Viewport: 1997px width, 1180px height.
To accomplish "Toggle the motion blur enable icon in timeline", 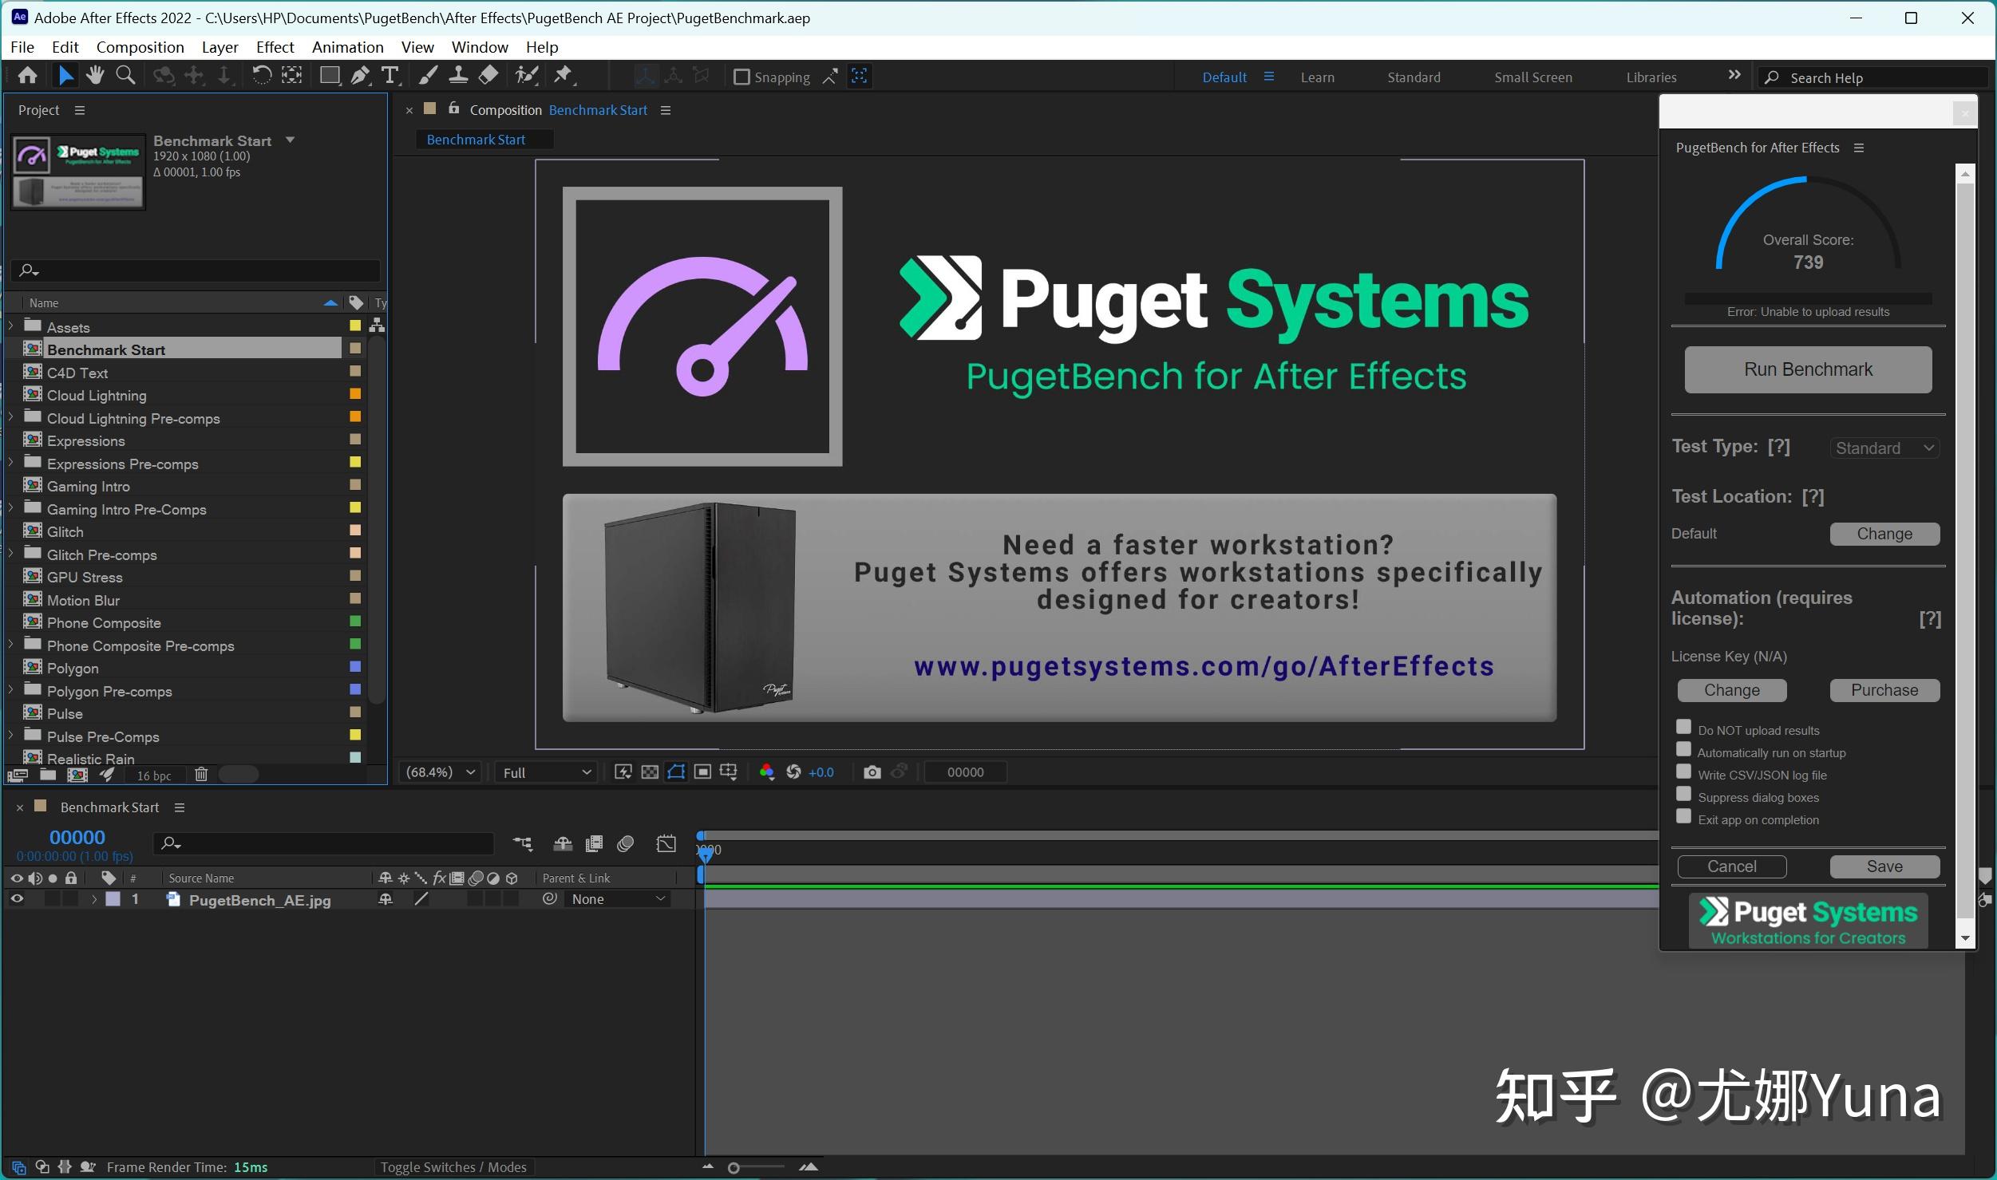I will 626,843.
